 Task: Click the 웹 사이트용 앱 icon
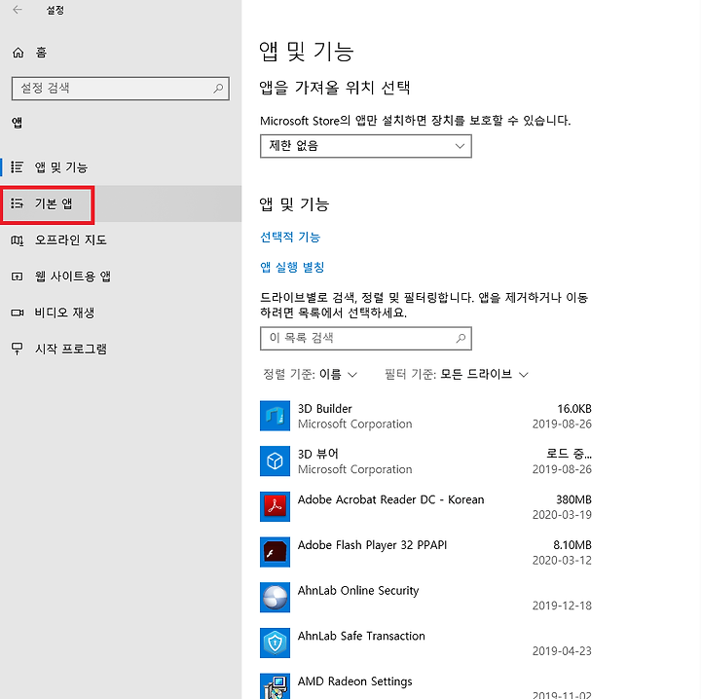click(x=17, y=276)
